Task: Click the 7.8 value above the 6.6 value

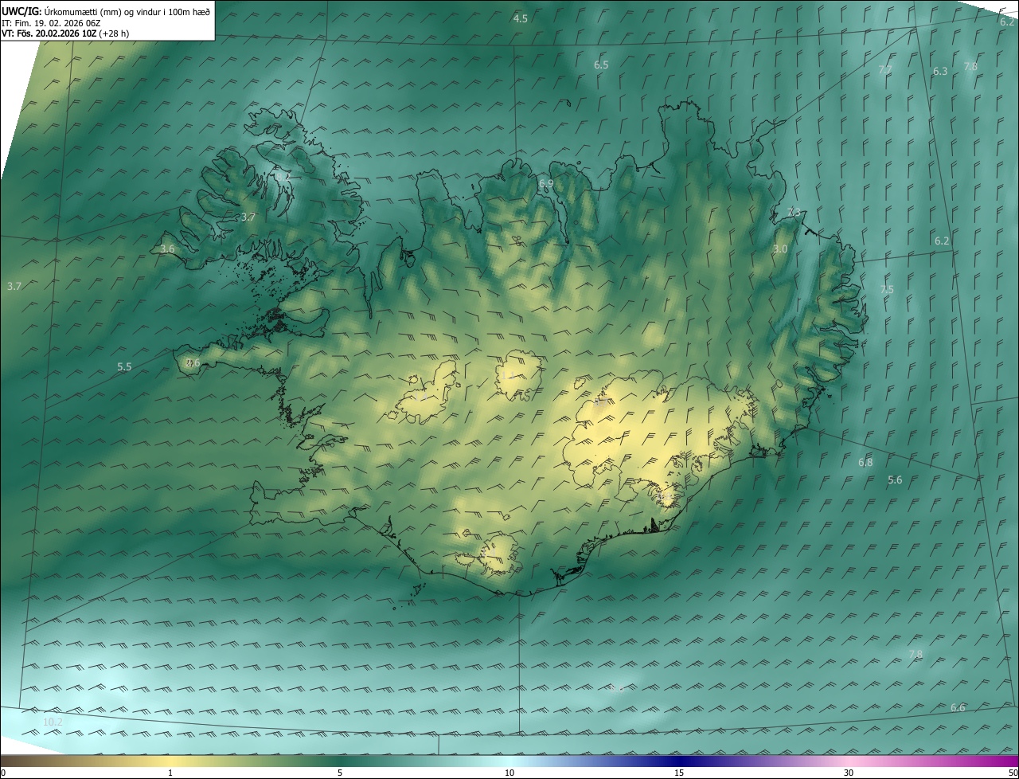Action: click(916, 655)
